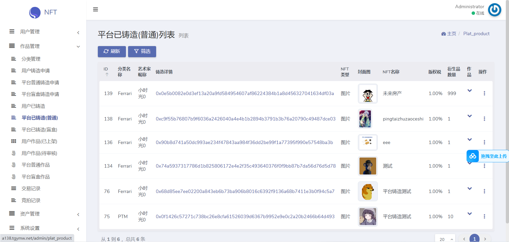Click the Administrator power avatar icon
Screen dimensions: 509x242
tap(494, 10)
